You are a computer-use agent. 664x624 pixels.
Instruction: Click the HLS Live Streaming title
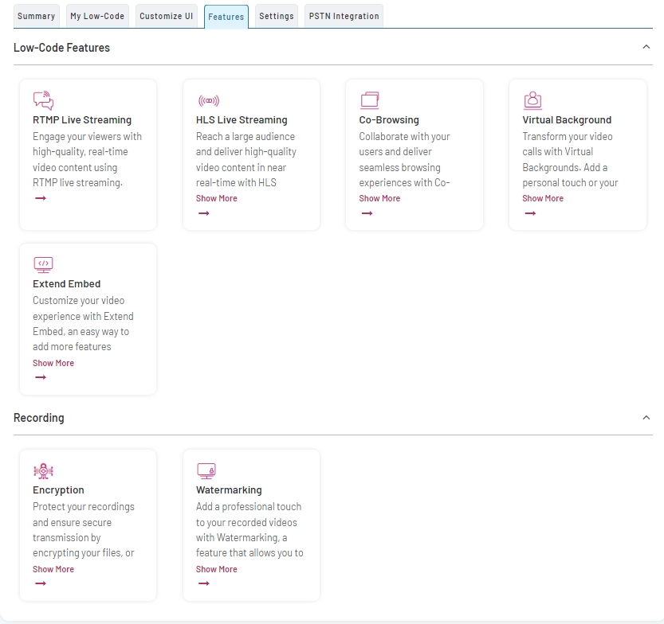click(242, 120)
